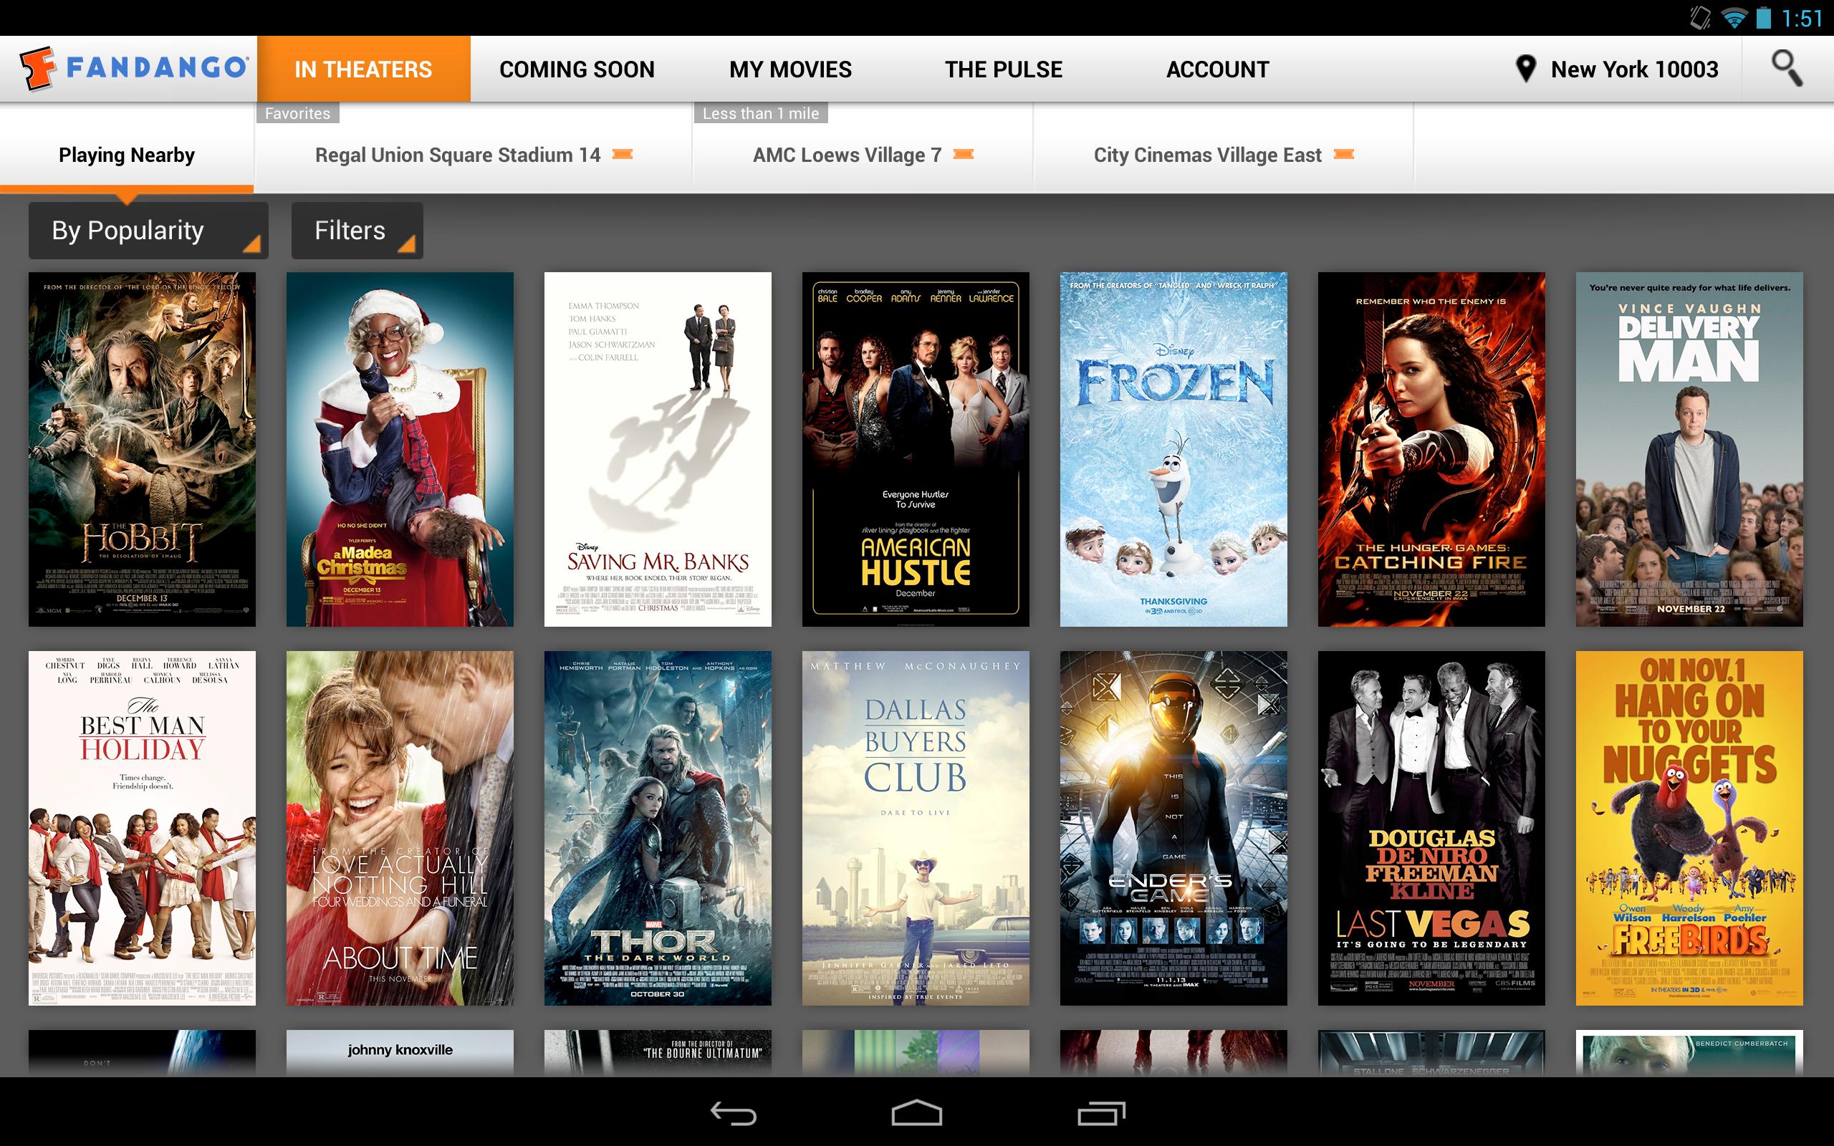
Task: Open the Stallone Schwarzenegger poster
Action: click(1431, 1053)
